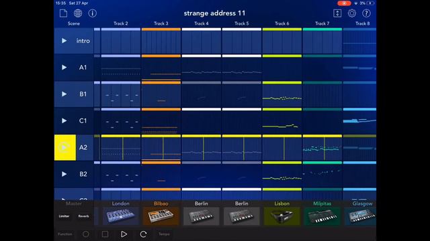Tap the import/export arrows icon

[337, 13]
